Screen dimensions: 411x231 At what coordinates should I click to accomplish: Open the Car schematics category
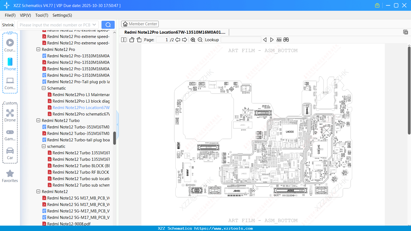tap(10, 151)
